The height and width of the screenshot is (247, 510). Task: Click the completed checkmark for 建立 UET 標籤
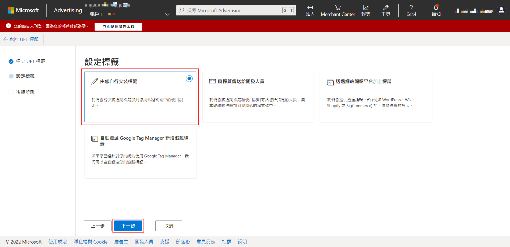pos(11,61)
